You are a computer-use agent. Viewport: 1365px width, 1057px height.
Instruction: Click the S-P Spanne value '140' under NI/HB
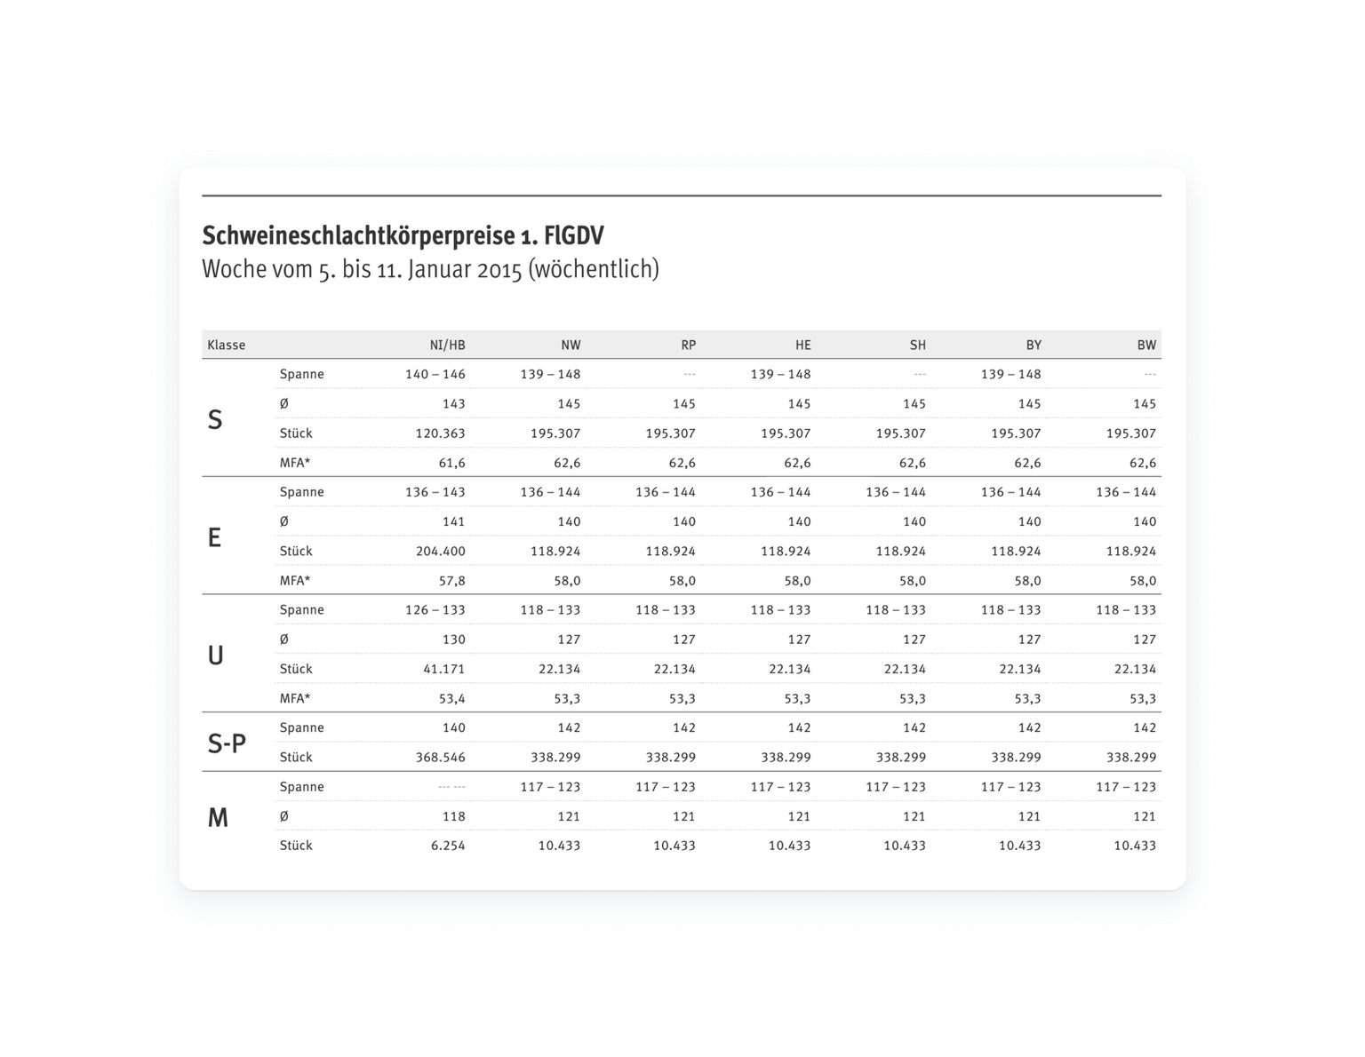[454, 727]
